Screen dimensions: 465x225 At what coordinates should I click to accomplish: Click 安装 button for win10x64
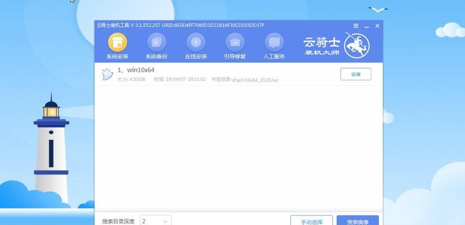pyautogui.click(x=356, y=74)
